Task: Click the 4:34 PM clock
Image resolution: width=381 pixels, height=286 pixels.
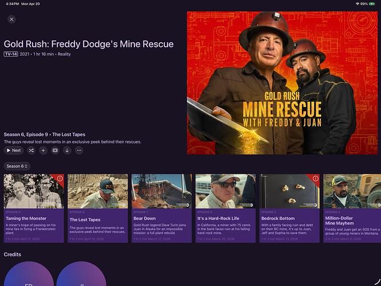Action: (12, 4)
